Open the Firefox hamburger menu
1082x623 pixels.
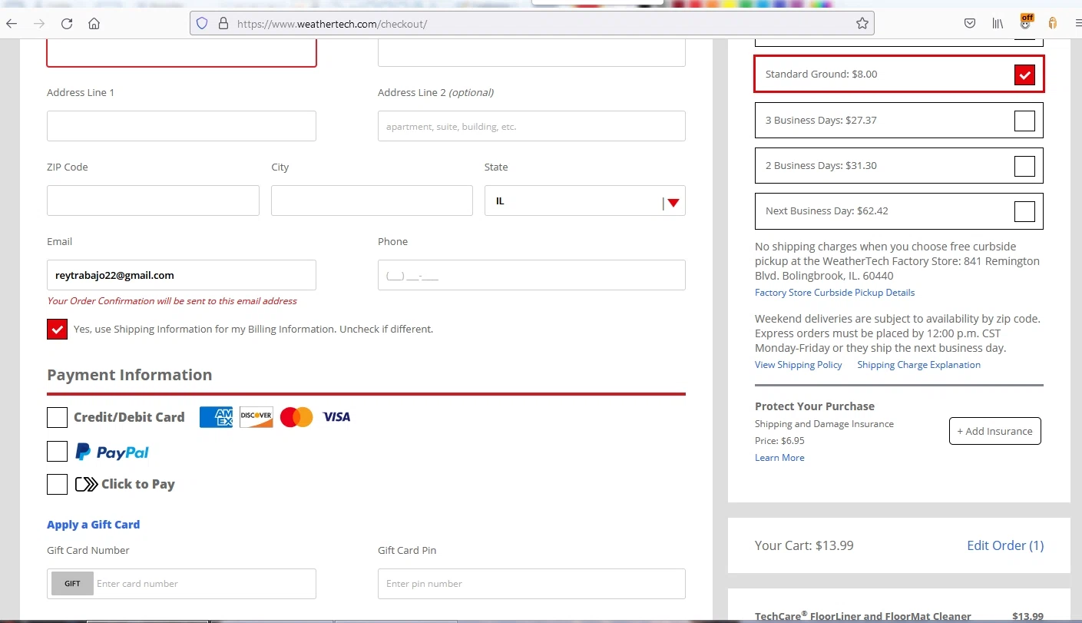(x=1077, y=24)
